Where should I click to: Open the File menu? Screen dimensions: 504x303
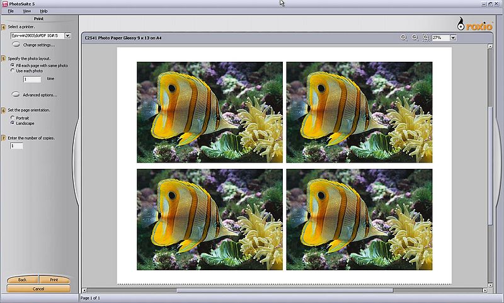[11, 11]
